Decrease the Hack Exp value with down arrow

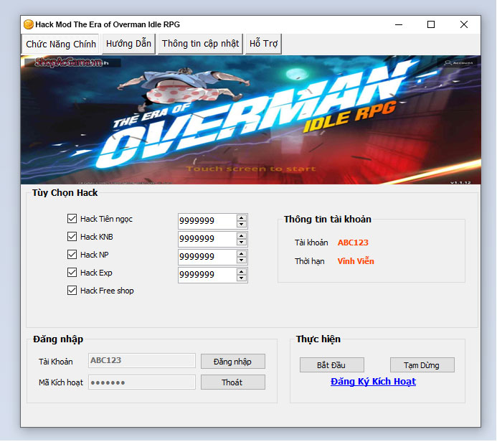[x=242, y=278]
